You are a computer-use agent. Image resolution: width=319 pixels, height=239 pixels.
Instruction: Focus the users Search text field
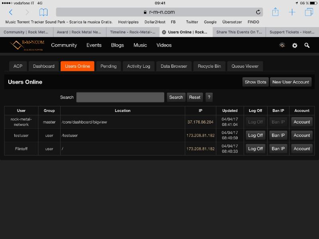click(x=120, y=97)
